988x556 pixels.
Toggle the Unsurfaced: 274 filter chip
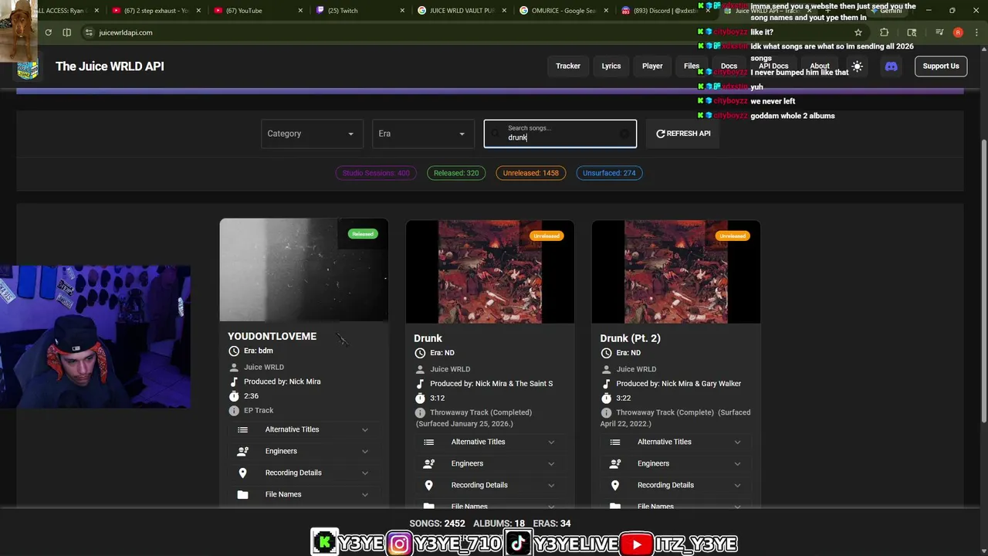point(609,173)
